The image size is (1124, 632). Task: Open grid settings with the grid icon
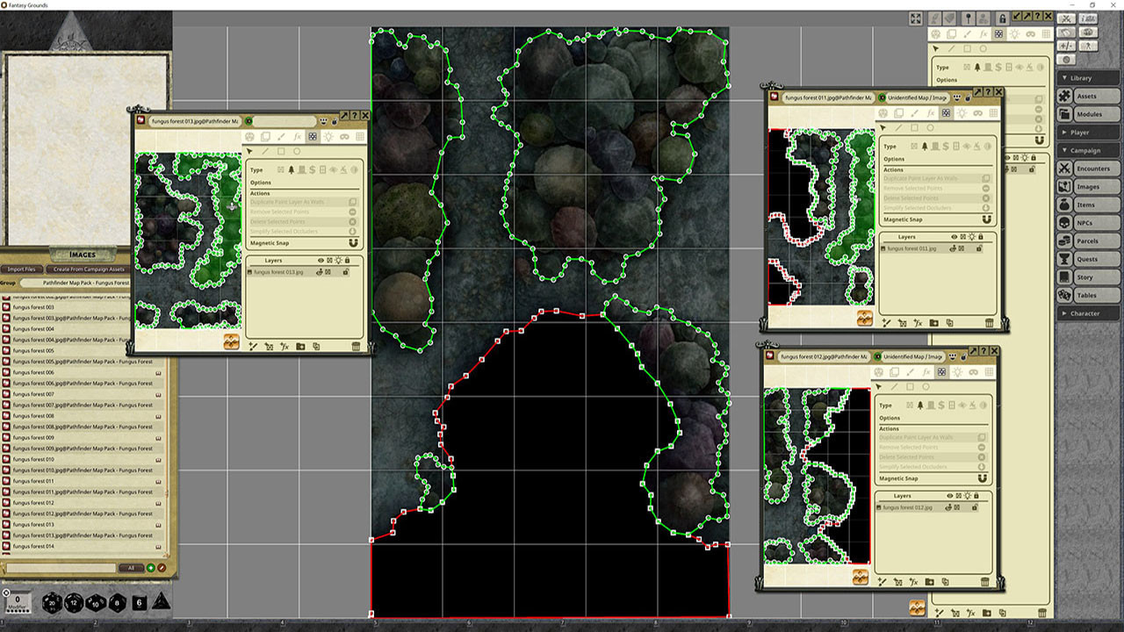click(x=359, y=136)
